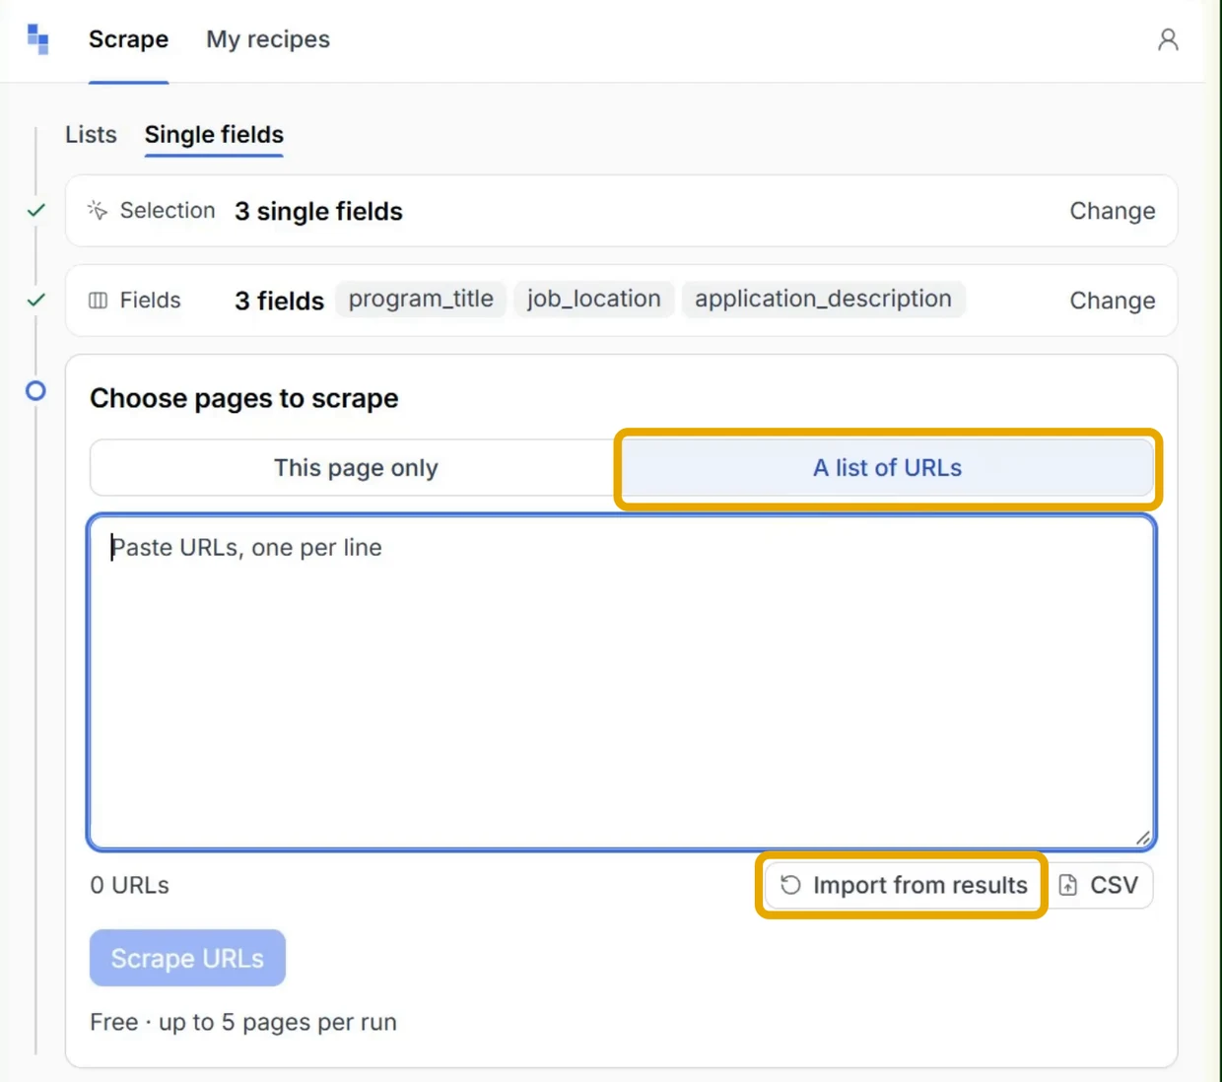Switch to the Lists tab

[x=91, y=134]
